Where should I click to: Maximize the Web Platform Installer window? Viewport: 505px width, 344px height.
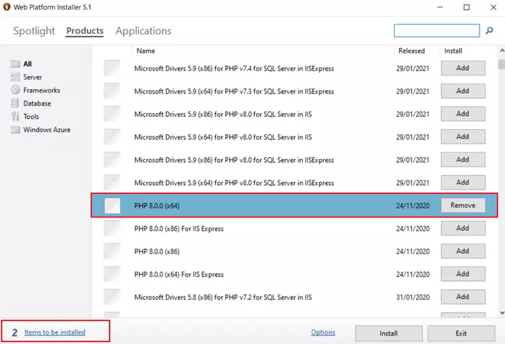466,7
